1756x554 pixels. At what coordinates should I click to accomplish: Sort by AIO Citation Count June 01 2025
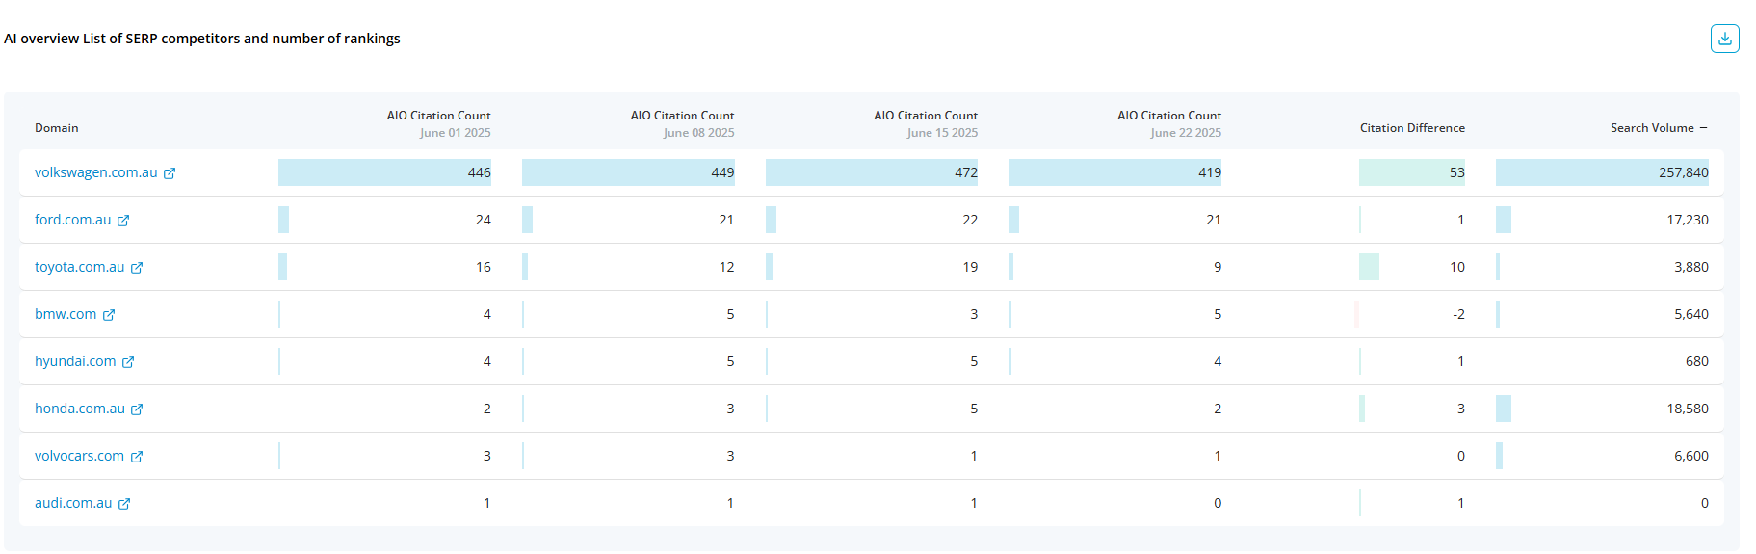pos(438,124)
